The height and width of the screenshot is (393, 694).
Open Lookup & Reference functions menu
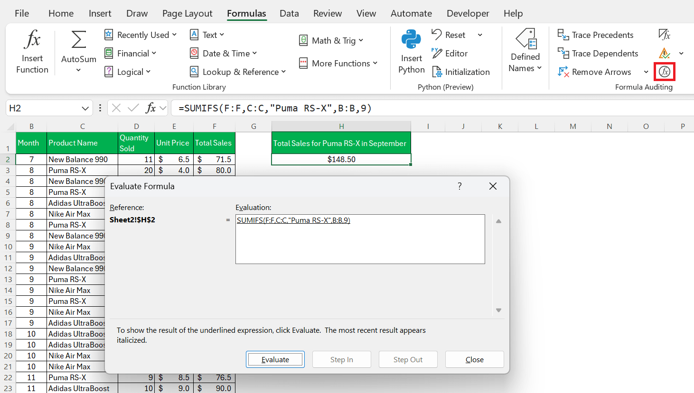point(238,72)
